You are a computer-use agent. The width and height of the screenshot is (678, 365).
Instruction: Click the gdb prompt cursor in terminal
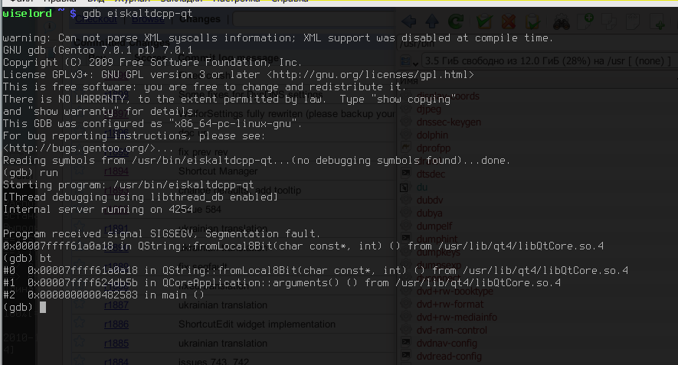44,307
